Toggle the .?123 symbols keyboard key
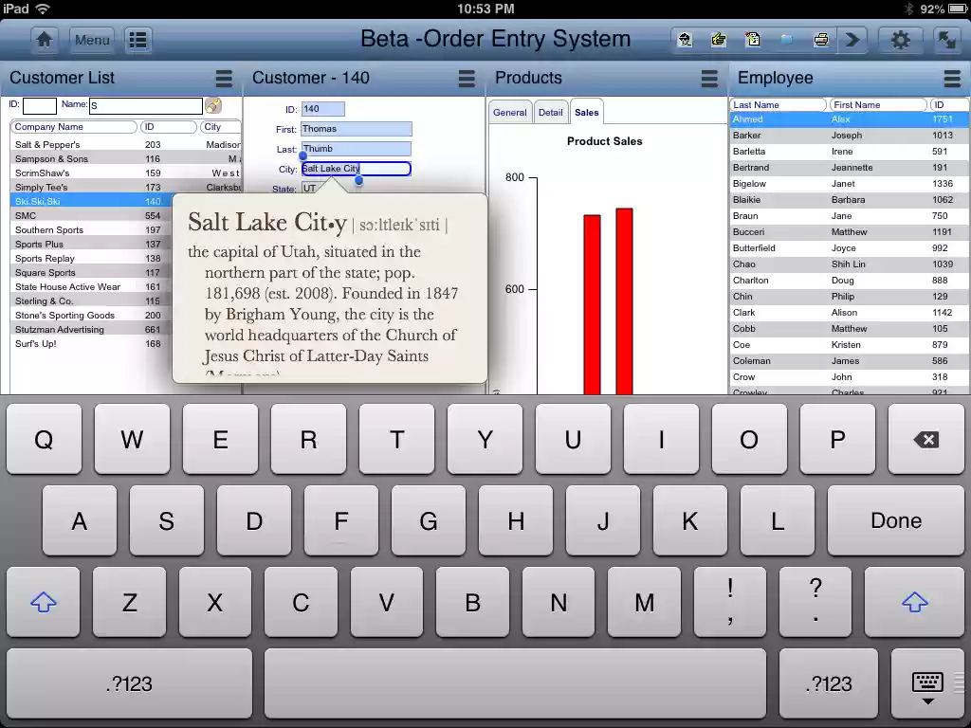 point(128,683)
